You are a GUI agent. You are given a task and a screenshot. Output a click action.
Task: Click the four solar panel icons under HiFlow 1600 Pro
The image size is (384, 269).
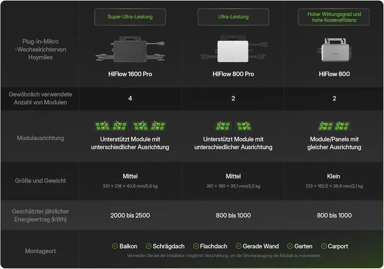tap(130, 126)
